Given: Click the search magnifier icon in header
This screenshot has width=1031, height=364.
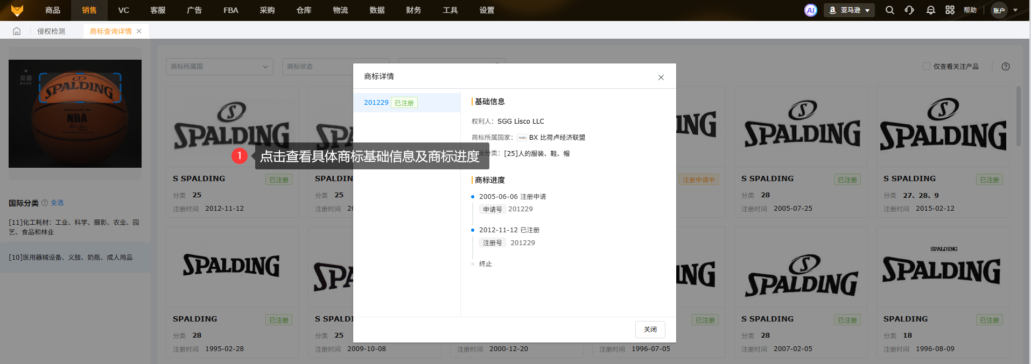Looking at the screenshot, I should (x=889, y=10).
